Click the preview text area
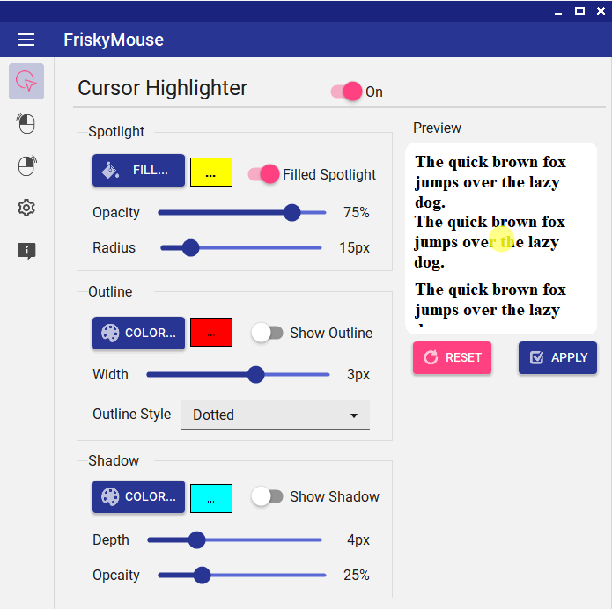The width and height of the screenshot is (612, 609). 500,238
